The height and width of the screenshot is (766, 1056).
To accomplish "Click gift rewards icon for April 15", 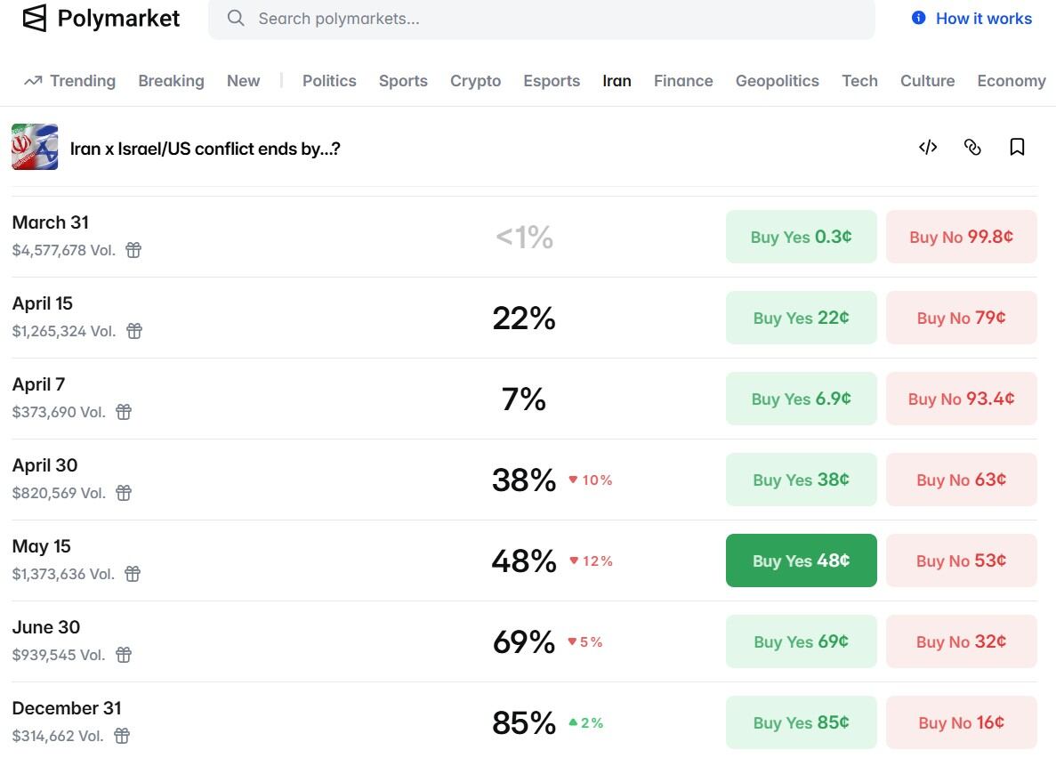I will click(134, 331).
